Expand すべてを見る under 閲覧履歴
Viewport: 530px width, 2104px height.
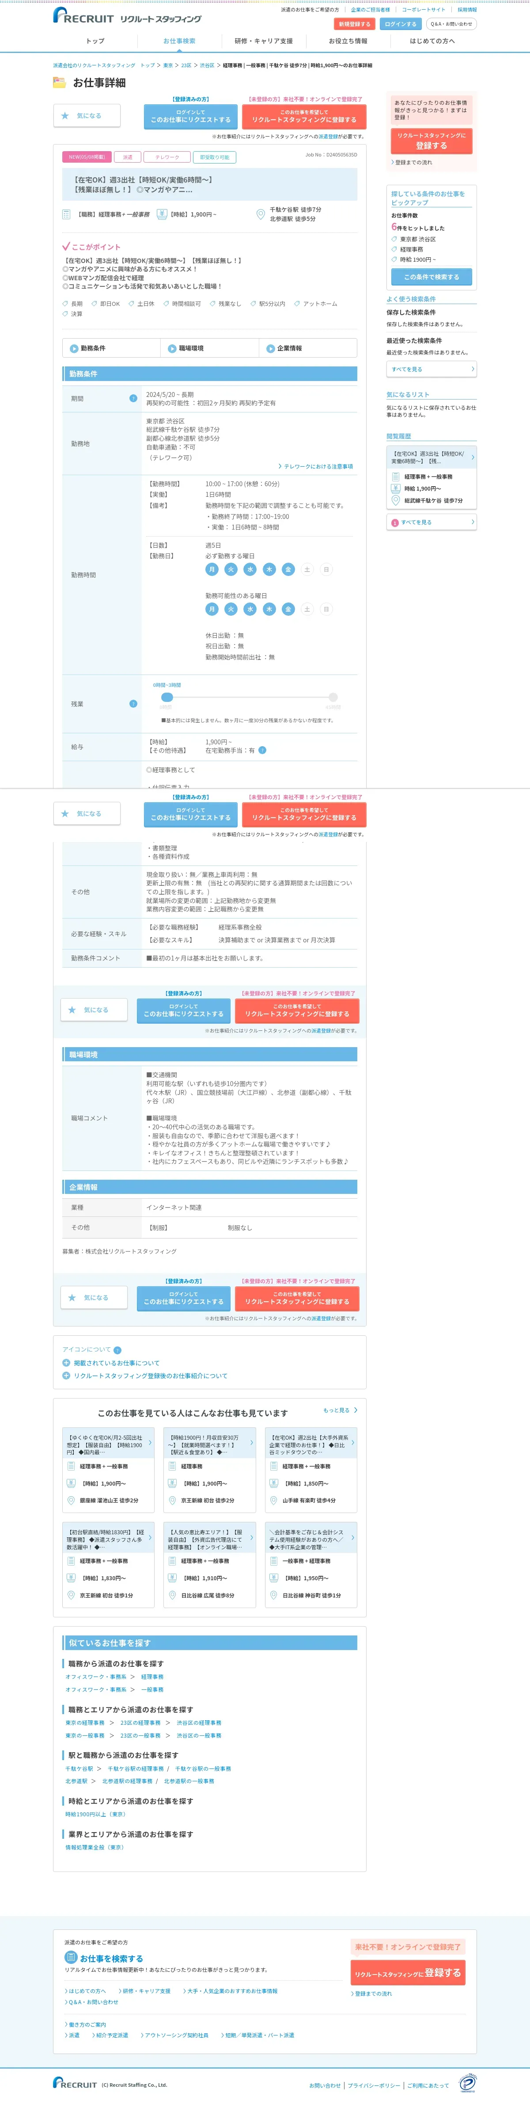(431, 522)
